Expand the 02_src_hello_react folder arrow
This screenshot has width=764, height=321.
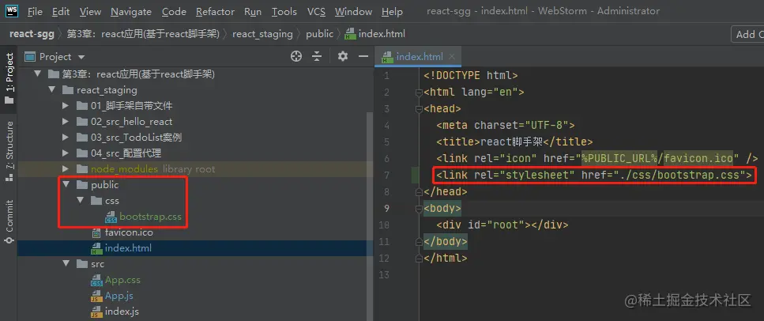click(x=66, y=122)
